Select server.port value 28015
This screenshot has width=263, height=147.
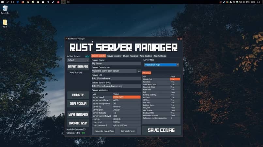(x=127, y=110)
